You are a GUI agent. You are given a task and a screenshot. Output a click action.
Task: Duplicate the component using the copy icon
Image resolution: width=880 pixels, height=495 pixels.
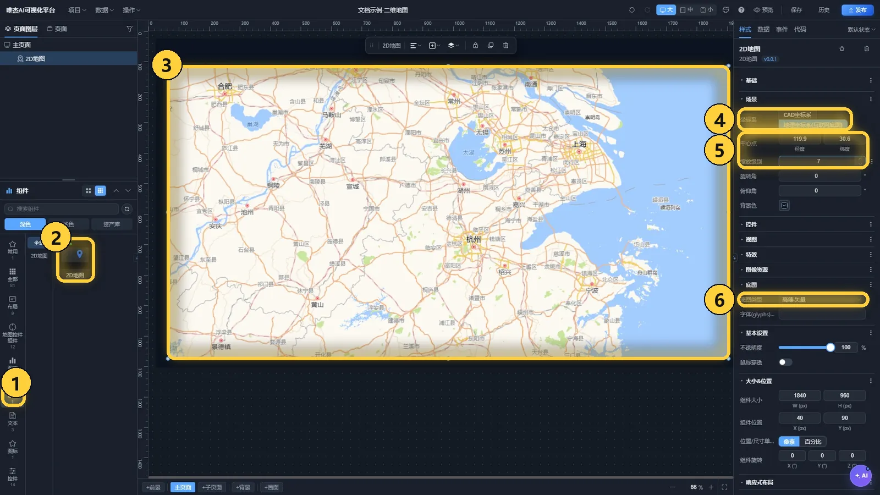491,46
